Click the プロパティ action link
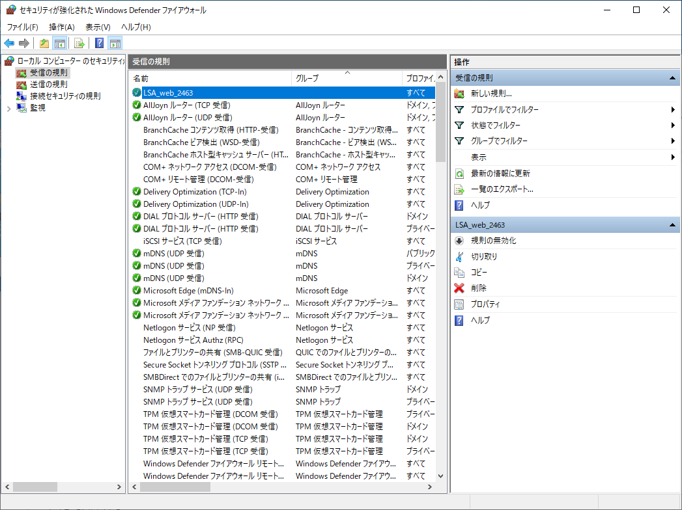682x510 pixels. (x=485, y=304)
